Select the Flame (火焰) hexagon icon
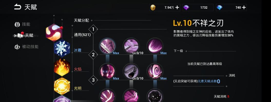Screen dimensions: 271x102 62,67
